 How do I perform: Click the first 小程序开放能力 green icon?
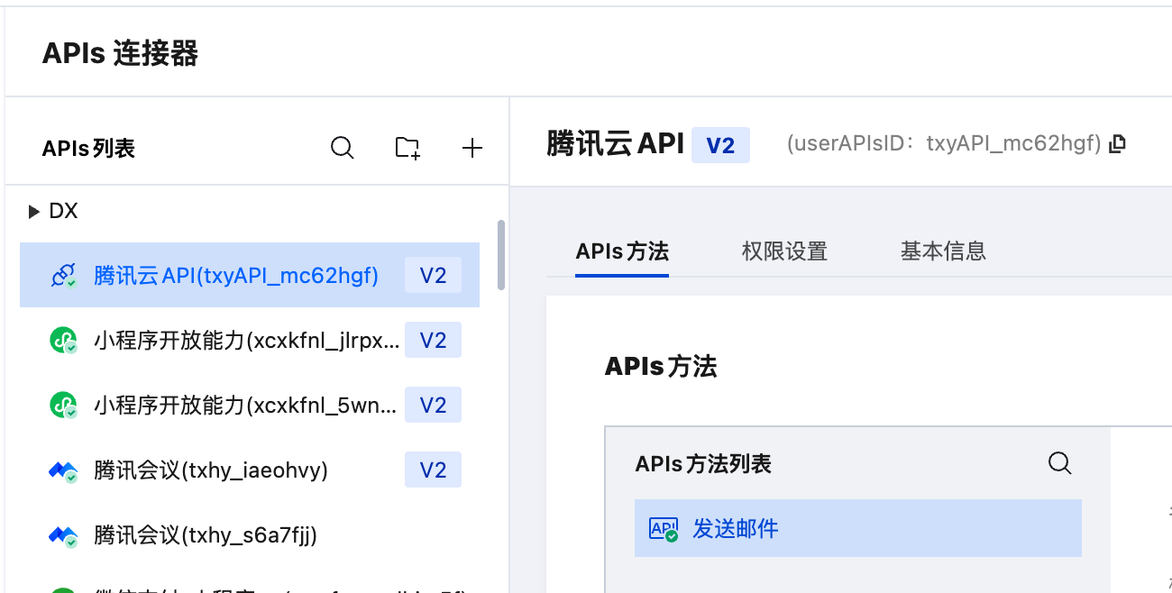(63, 341)
